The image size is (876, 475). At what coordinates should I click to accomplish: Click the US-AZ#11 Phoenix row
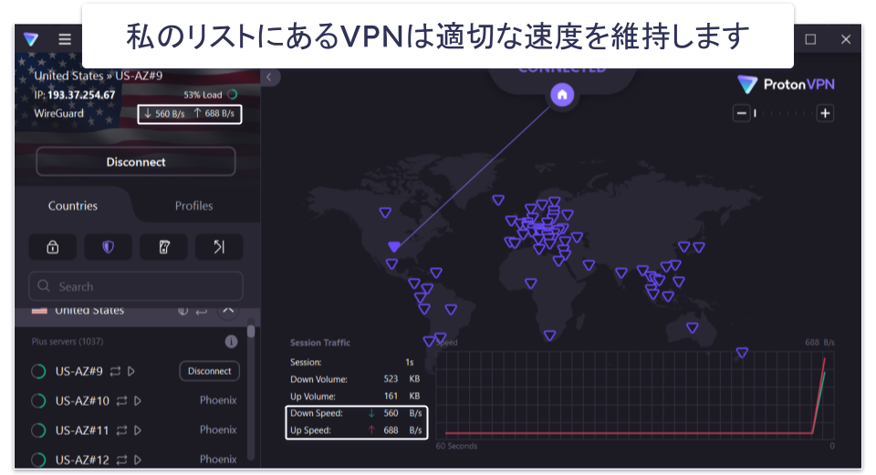134,430
